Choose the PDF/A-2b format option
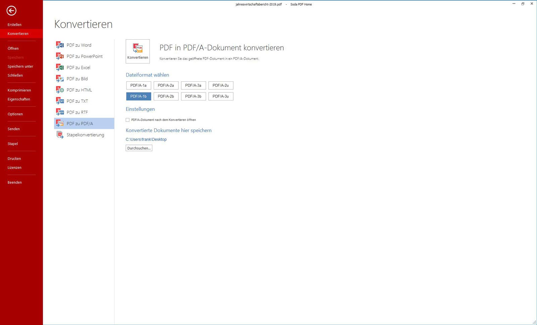Image resolution: width=537 pixels, height=325 pixels. (166, 96)
